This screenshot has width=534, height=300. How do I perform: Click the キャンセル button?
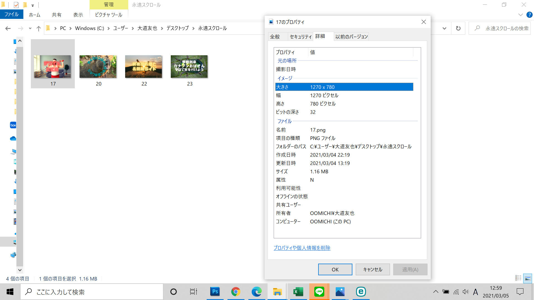pyautogui.click(x=372, y=269)
